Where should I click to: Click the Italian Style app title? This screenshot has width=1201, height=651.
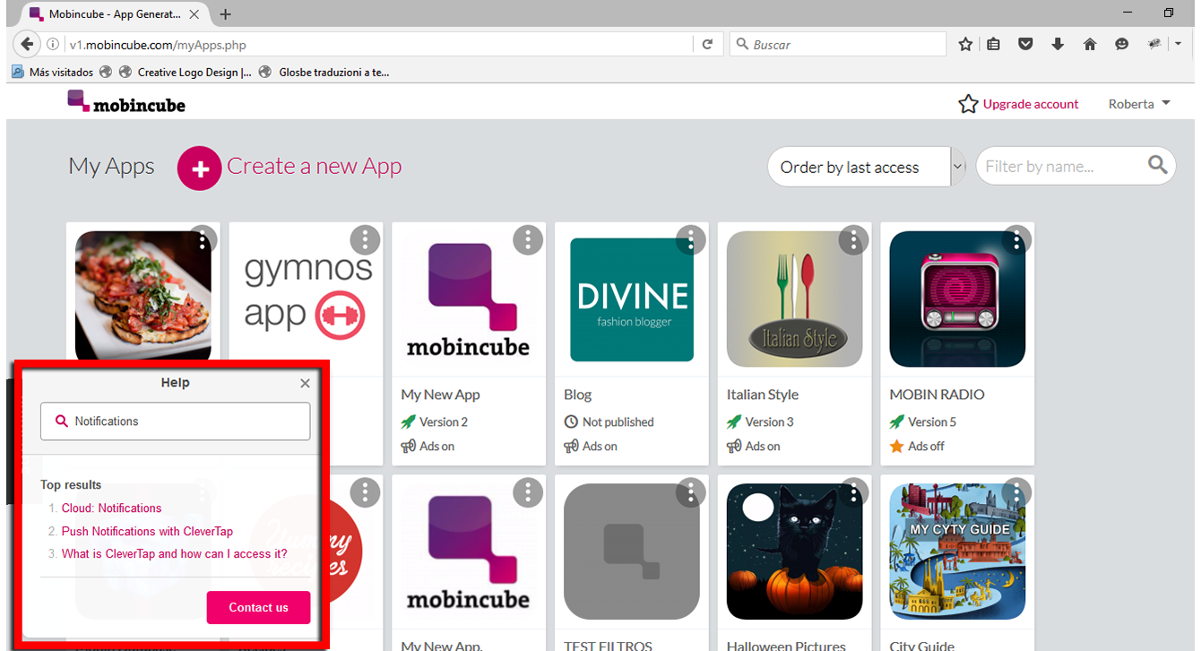[762, 395]
